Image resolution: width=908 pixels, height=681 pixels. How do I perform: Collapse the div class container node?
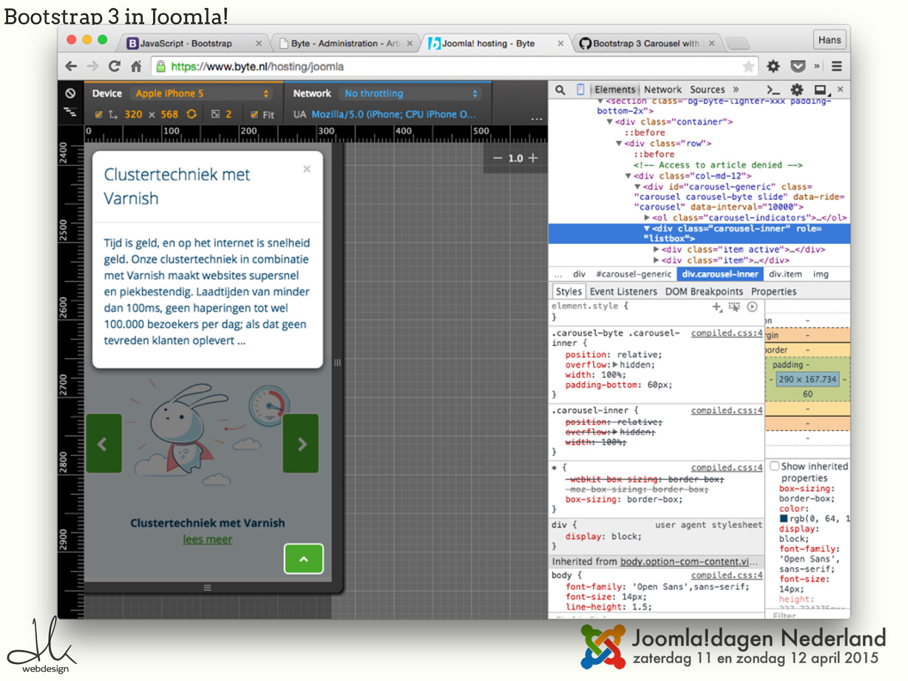point(609,121)
